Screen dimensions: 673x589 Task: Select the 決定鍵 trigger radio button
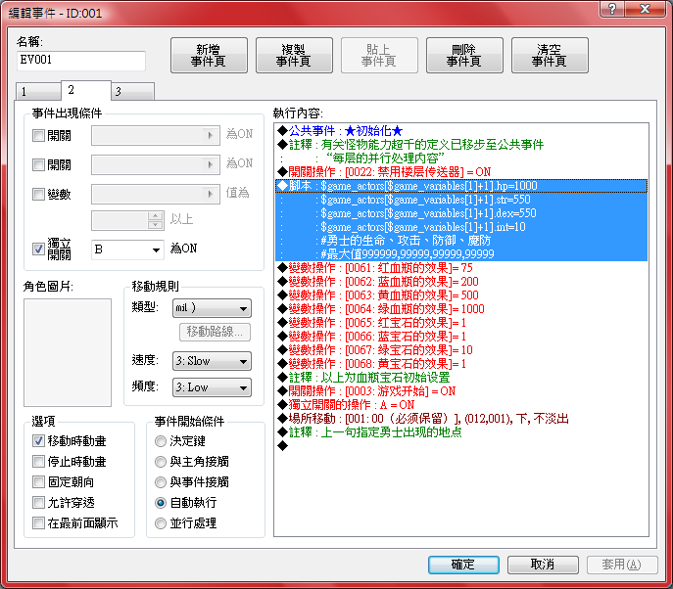click(x=161, y=440)
